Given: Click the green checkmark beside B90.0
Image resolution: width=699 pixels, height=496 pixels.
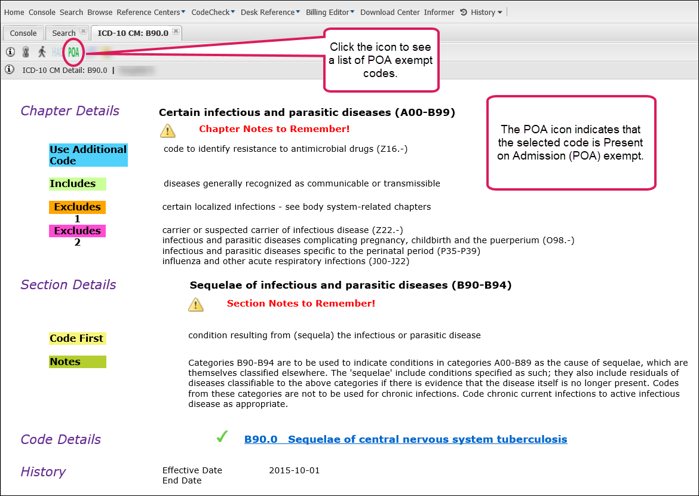Looking at the screenshot, I should pyautogui.click(x=222, y=438).
